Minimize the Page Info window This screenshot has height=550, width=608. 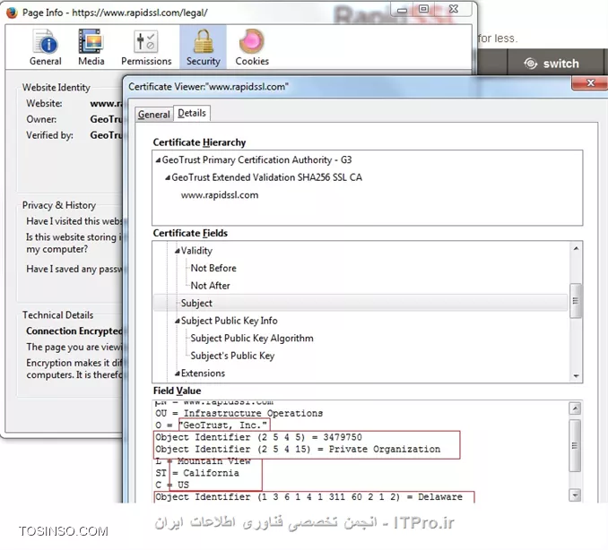pyautogui.click(x=403, y=9)
